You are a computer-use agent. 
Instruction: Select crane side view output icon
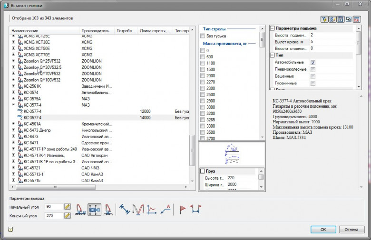pyautogui.click(x=80, y=210)
